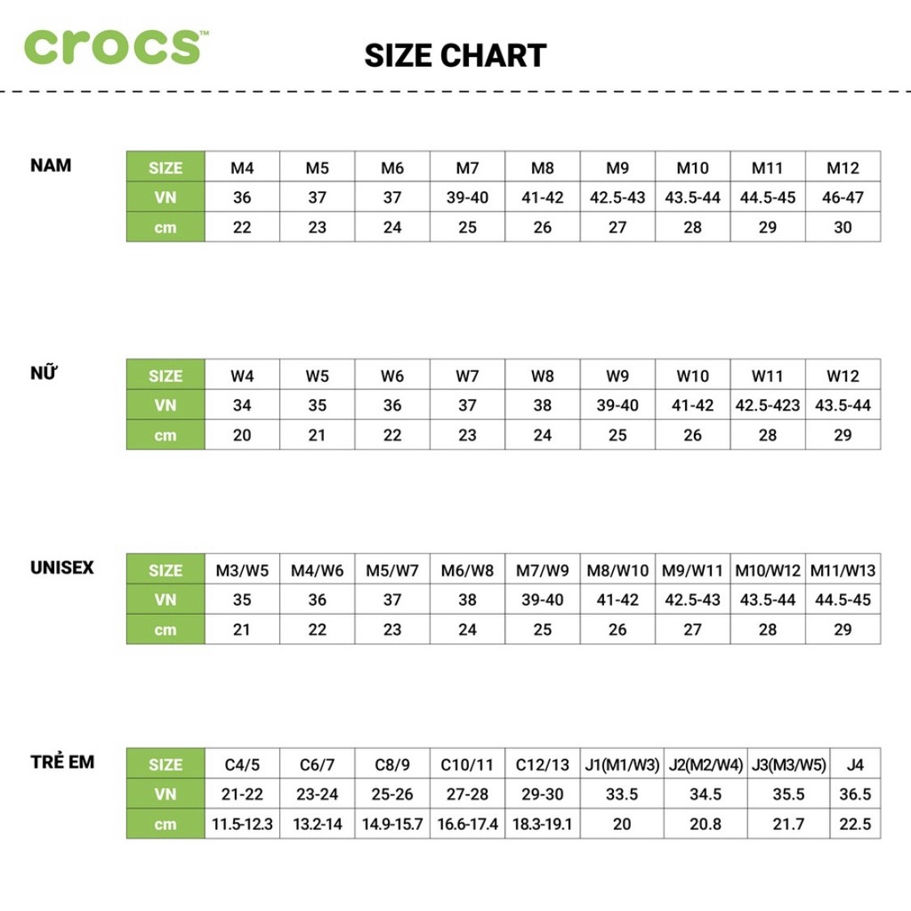
Task: Click the SIZE CHART title
Action: coord(455,55)
